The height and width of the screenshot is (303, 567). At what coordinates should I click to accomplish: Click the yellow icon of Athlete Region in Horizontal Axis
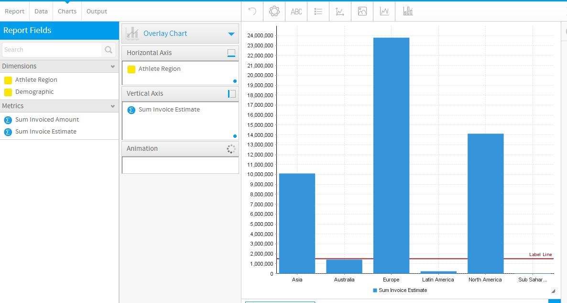(x=131, y=69)
